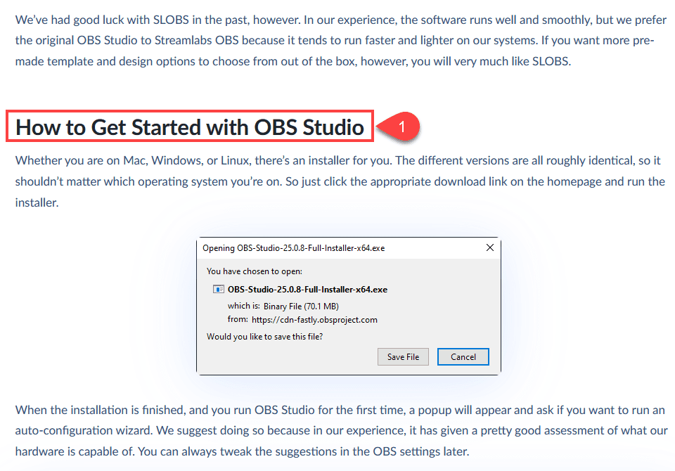This screenshot has width=675, height=471.
Task: Click the 'which is:' label
Action: point(244,306)
